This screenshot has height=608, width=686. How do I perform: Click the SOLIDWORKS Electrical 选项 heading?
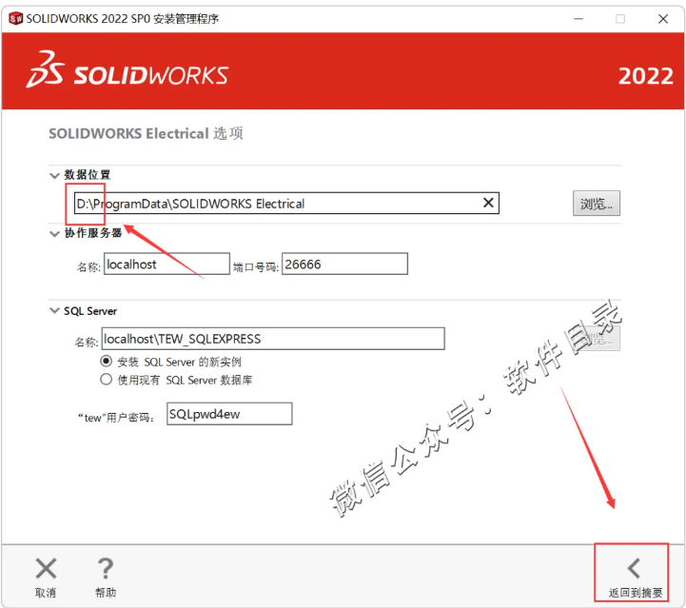[x=146, y=133]
